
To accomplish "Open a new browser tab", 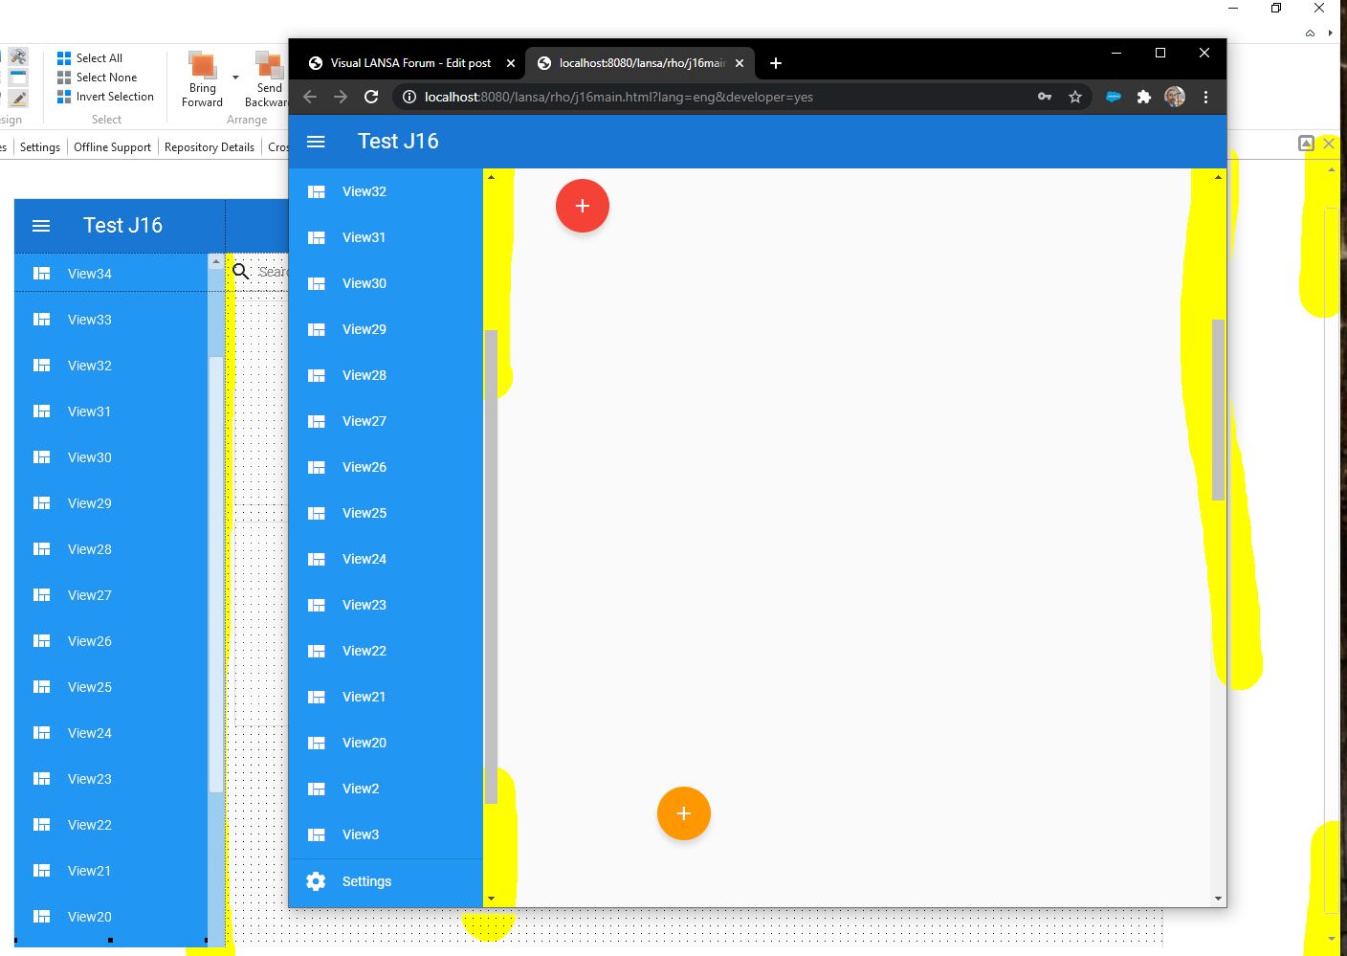I will tap(776, 63).
